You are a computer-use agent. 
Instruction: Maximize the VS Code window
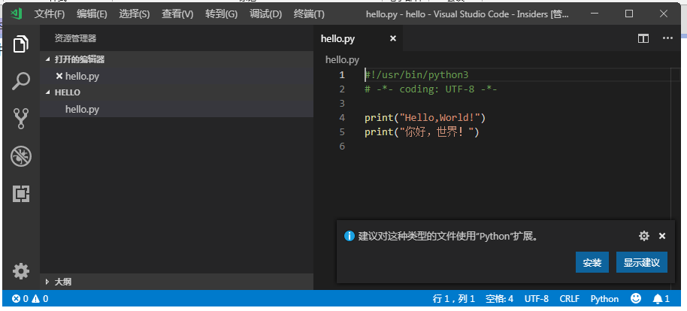[x=629, y=14]
